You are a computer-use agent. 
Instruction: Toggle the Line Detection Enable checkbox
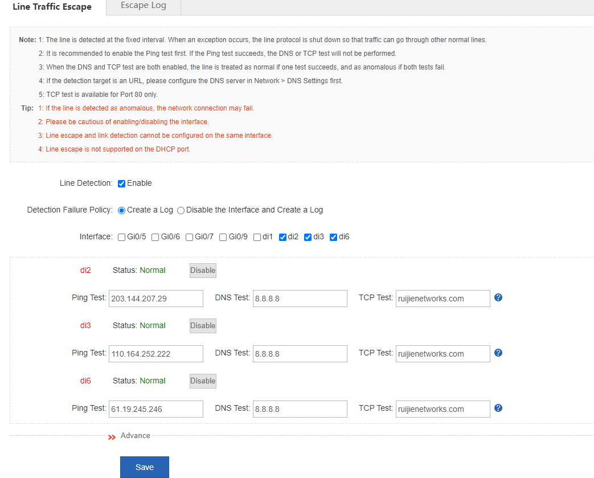pyautogui.click(x=121, y=183)
